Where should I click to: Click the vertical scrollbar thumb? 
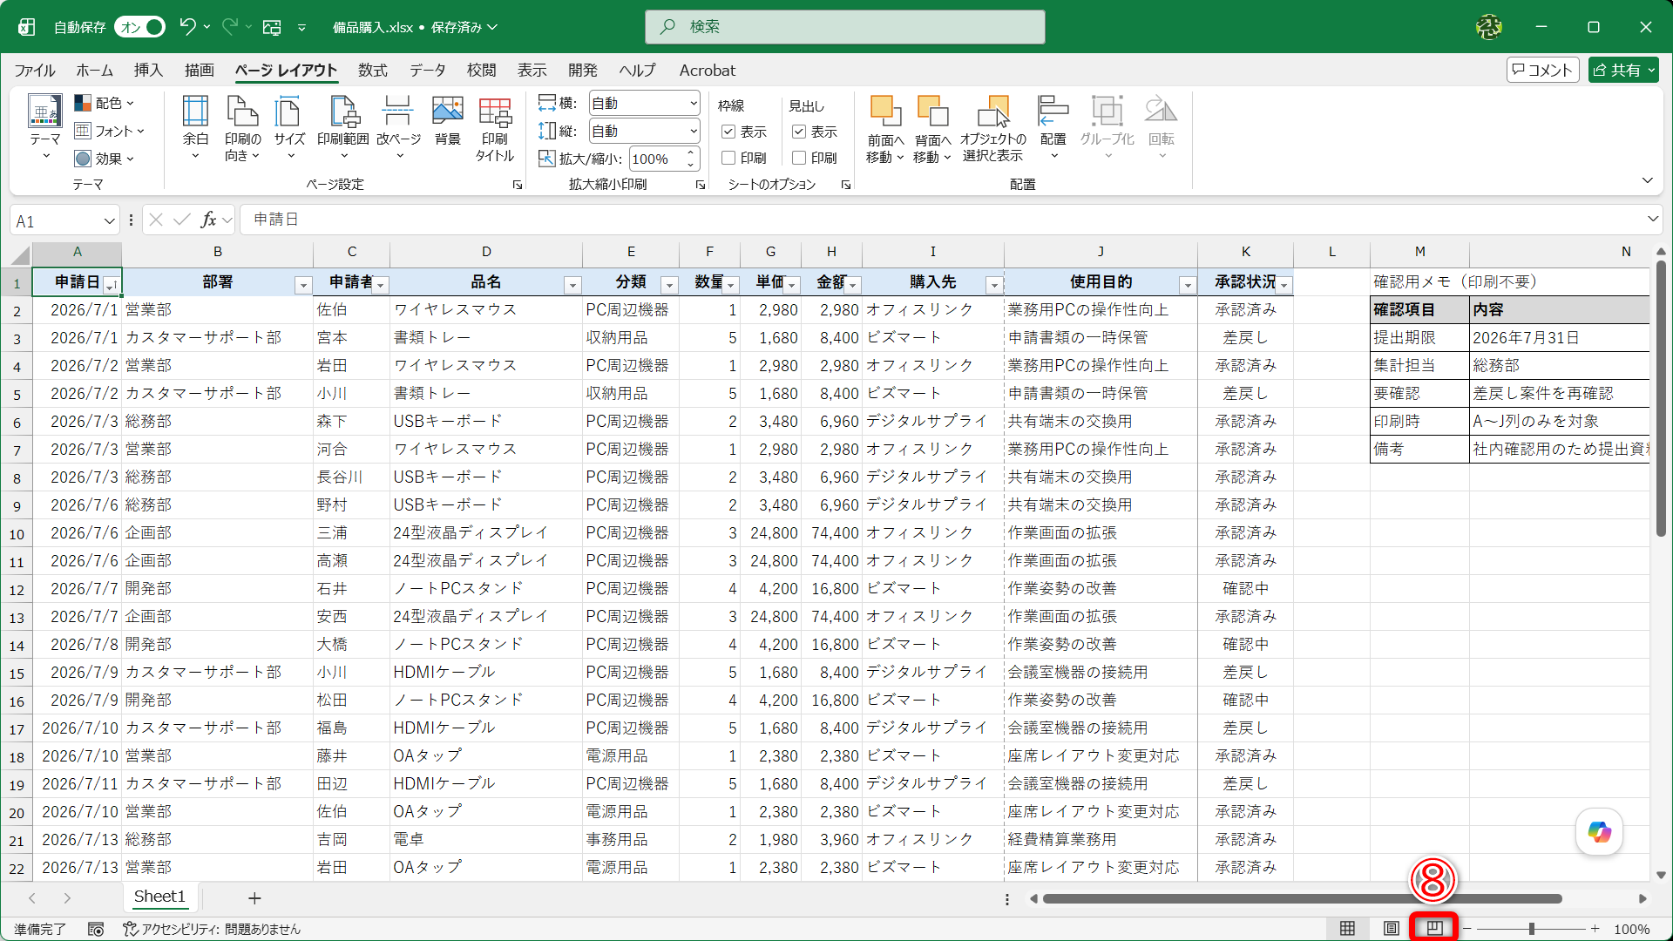click(x=1661, y=399)
